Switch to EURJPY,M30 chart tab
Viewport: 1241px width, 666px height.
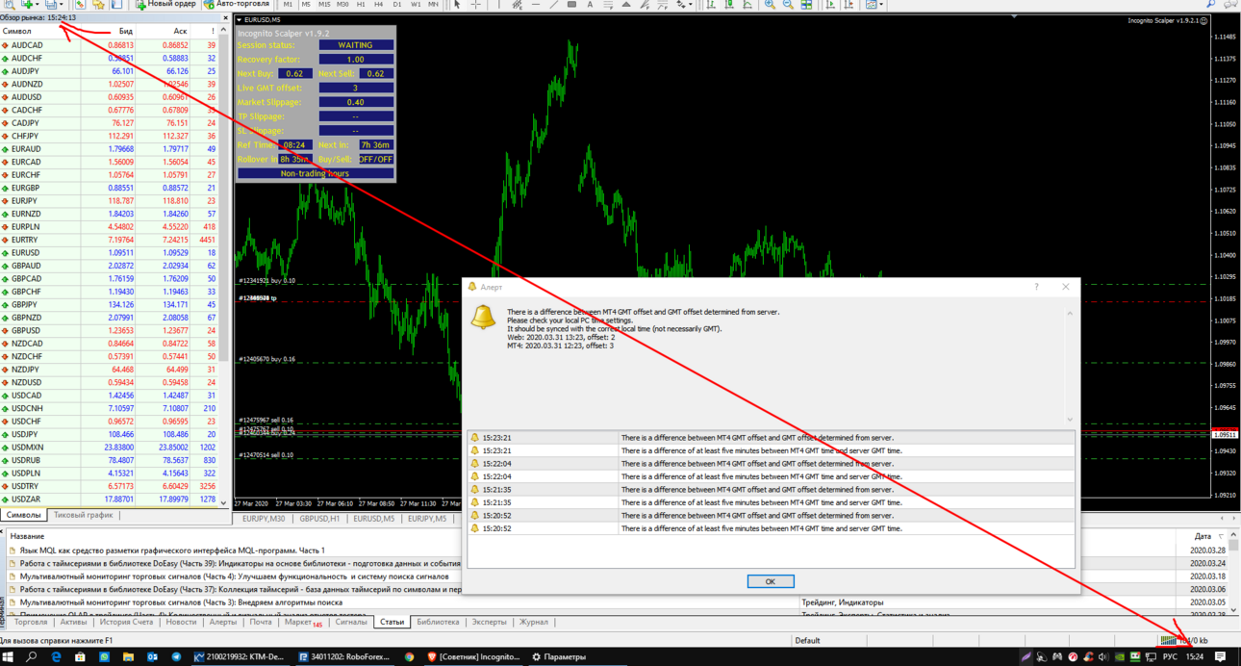coord(264,519)
